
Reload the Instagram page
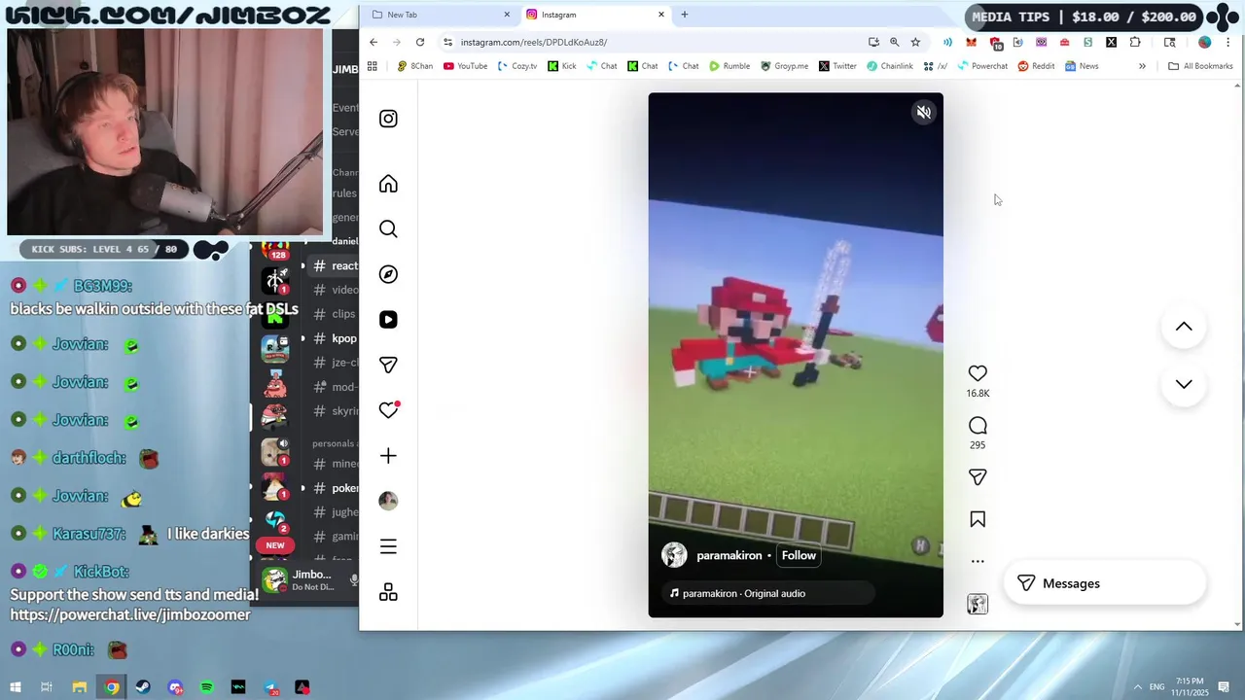tap(420, 42)
